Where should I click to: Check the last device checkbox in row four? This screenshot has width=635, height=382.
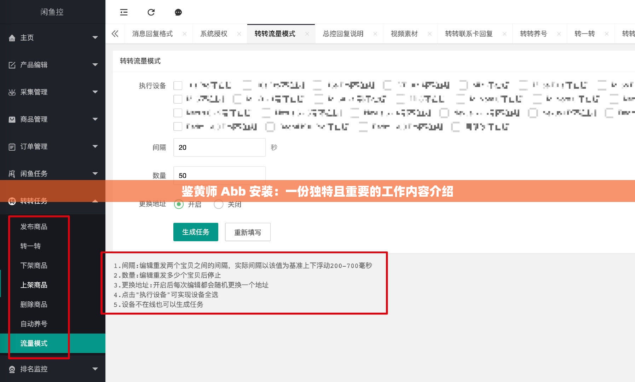(x=456, y=127)
